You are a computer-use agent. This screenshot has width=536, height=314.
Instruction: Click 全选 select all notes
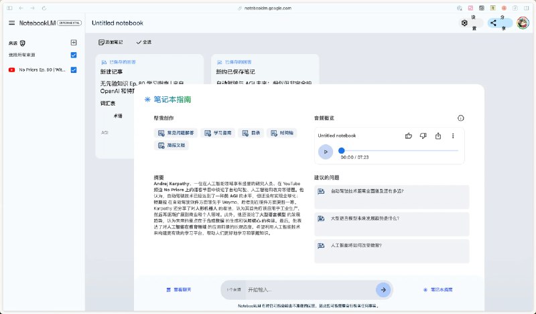tap(143, 42)
